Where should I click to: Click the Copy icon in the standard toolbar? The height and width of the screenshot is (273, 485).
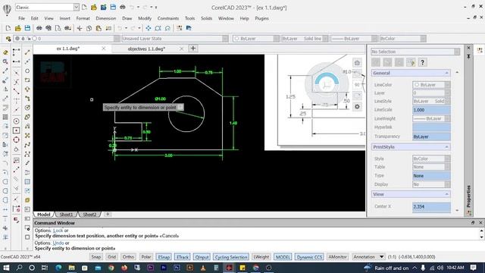(89, 28)
